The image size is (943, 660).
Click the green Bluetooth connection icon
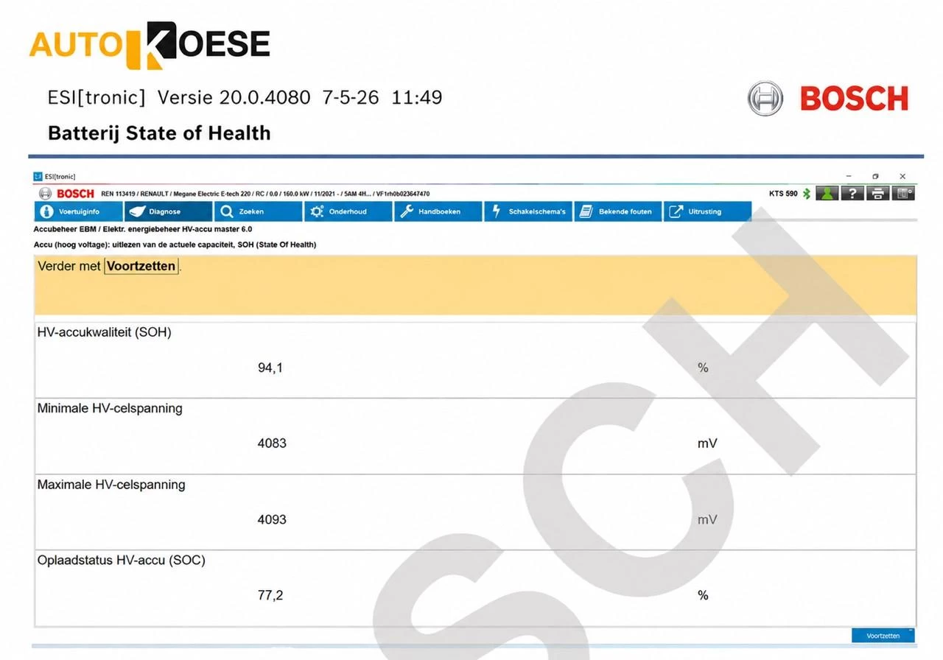point(807,194)
